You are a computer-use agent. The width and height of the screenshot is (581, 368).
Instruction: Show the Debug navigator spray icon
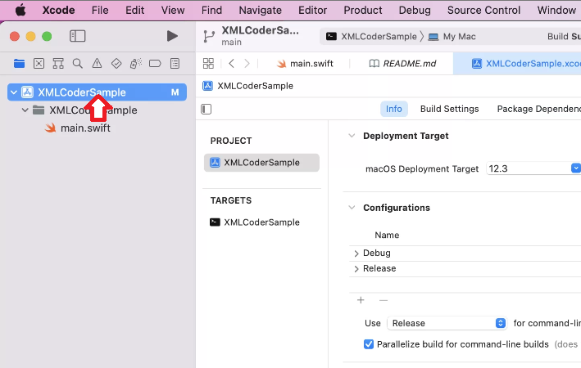(x=135, y=63)
